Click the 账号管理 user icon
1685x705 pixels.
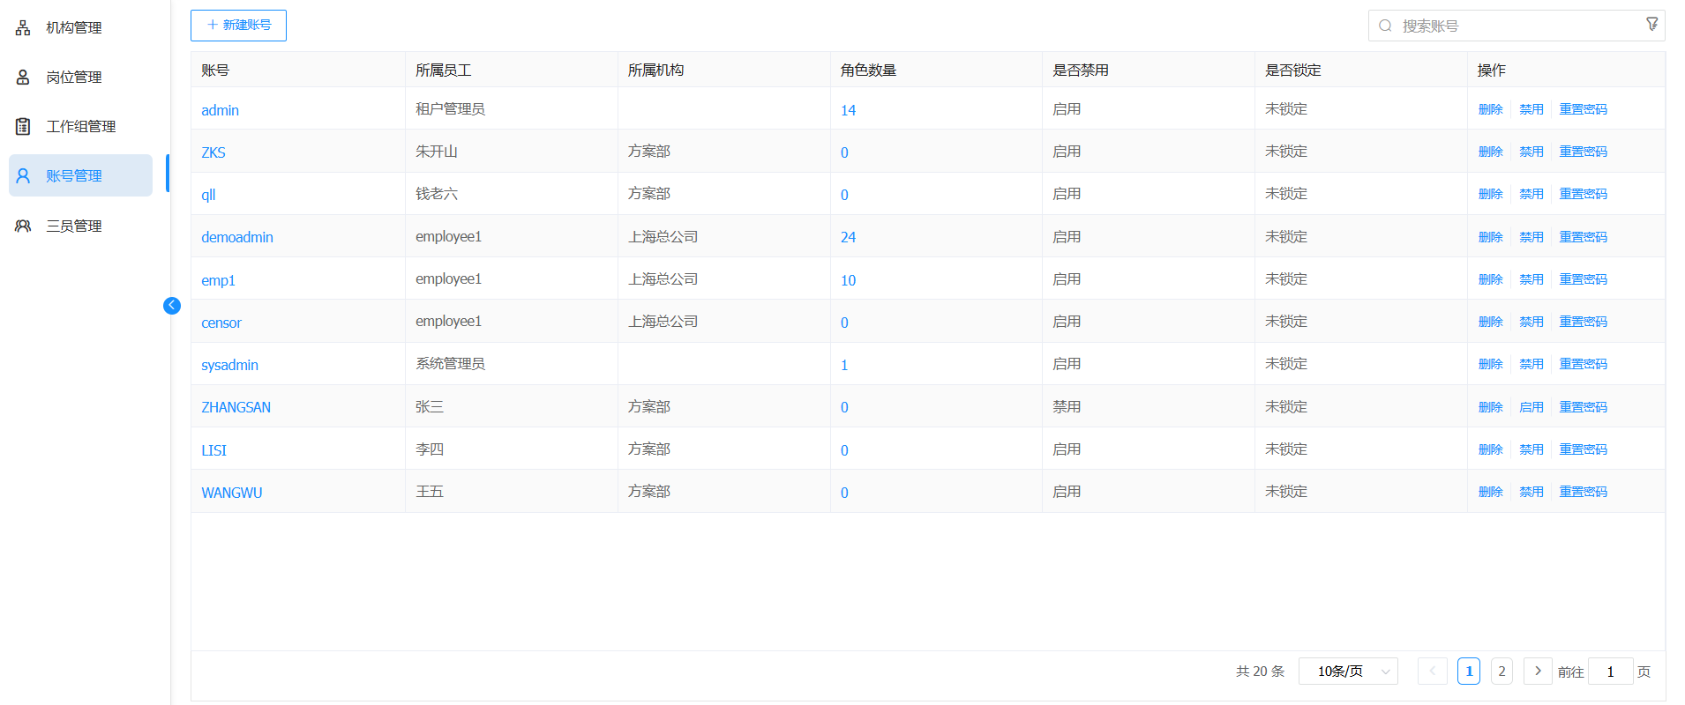[23, 176]
